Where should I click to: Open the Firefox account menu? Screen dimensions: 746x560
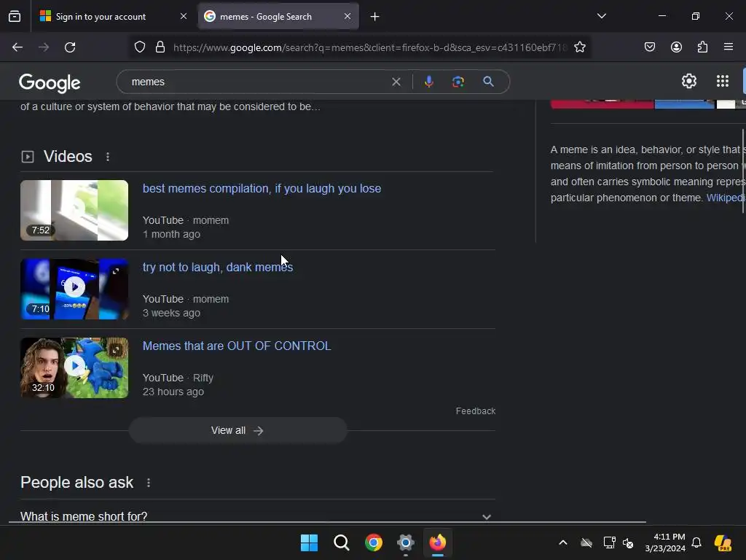click(x=676, y=47)
